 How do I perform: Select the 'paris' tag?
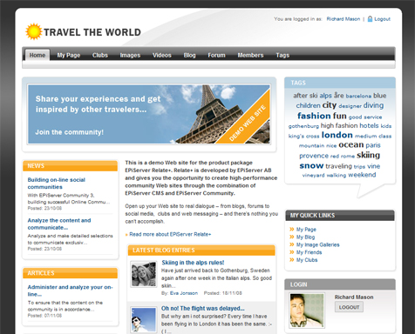pyautogui.click(x=373, y=145)
